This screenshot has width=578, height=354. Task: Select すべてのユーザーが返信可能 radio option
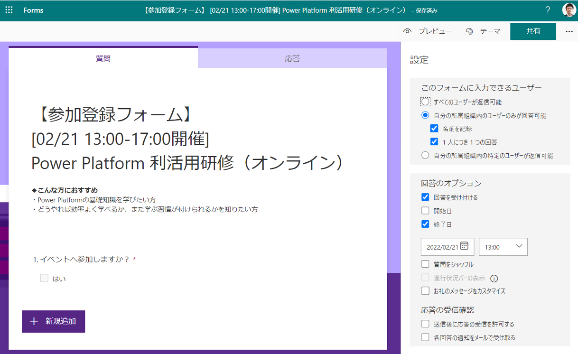coord(425,102)
